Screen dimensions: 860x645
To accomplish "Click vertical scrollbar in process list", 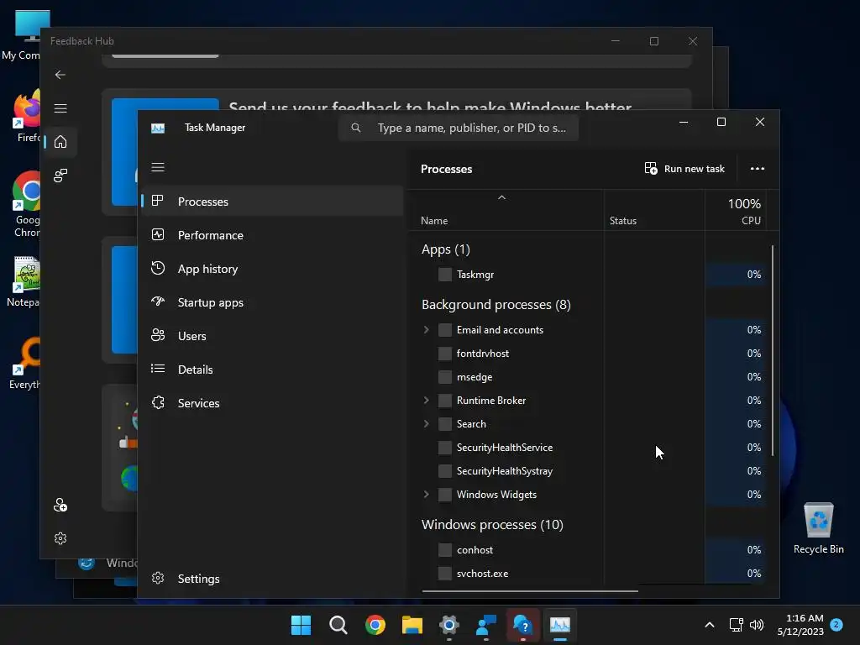I will click(773, 351).
